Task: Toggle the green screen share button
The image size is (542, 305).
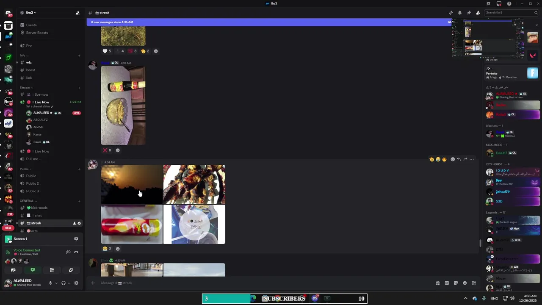Action: click(33, 270)
